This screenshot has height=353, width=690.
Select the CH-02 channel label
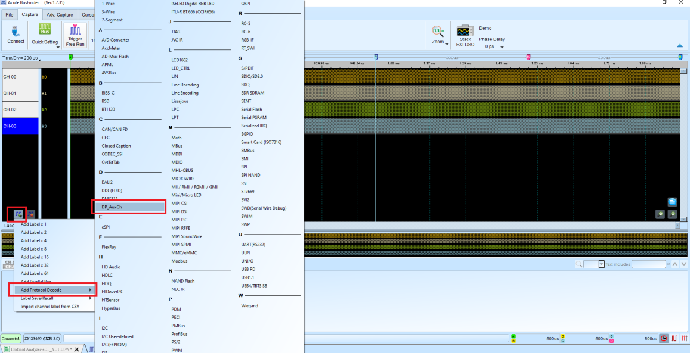click(20, 110)
